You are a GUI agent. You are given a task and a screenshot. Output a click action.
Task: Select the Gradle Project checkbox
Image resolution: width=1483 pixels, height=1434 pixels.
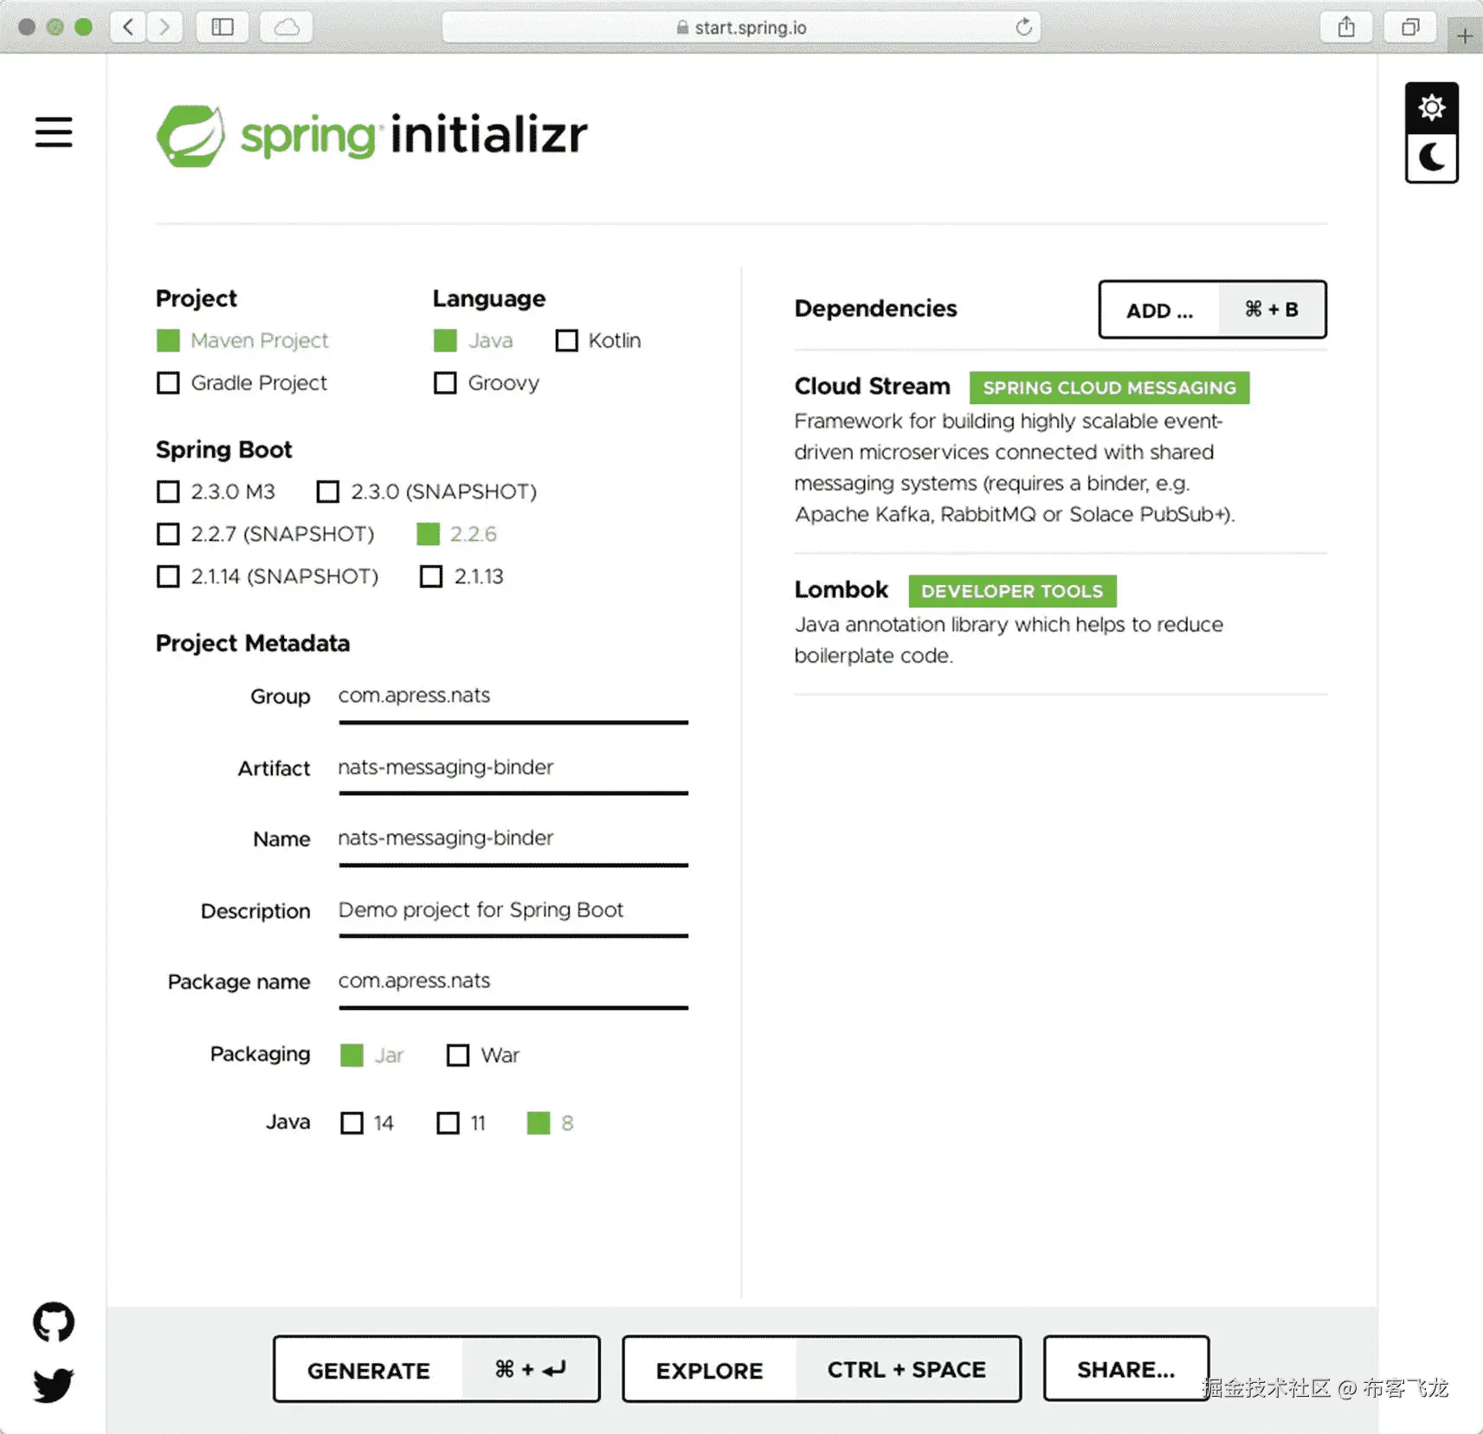pos(168,383)
